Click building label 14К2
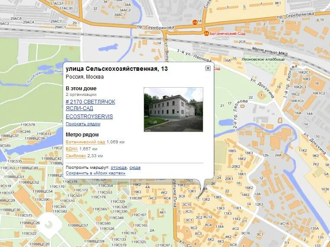The width and height of the screenshot is (330, 247). click(x=245, y=195)
